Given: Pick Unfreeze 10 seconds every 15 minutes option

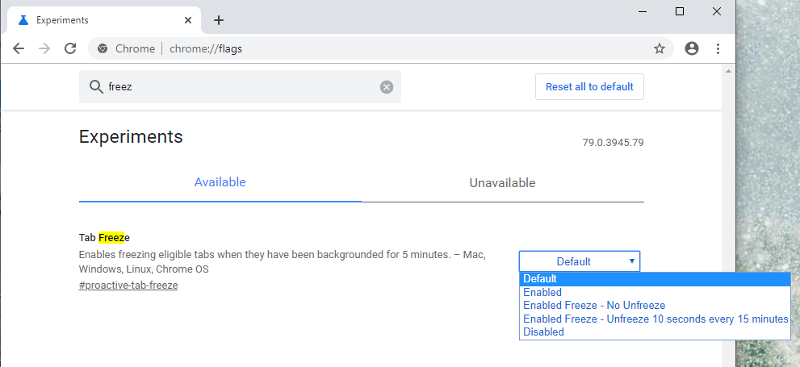Looking at the screenshot, I should click(655, 319).
